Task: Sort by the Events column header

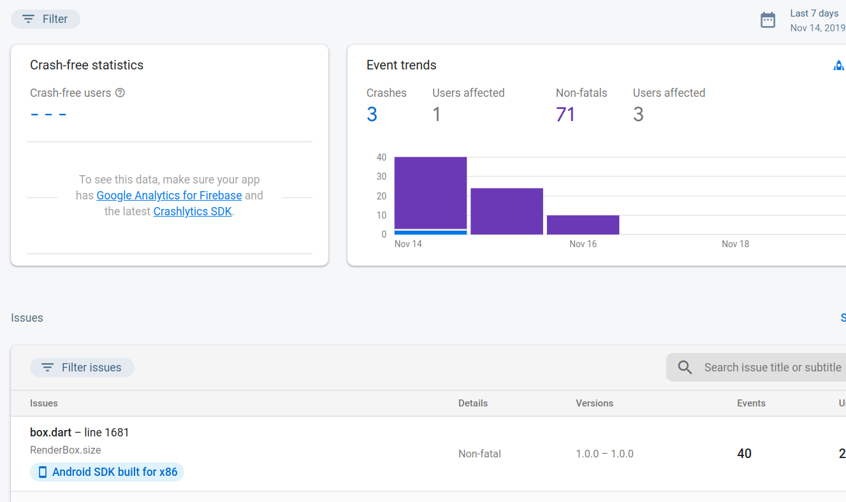Action: (751, 403)
